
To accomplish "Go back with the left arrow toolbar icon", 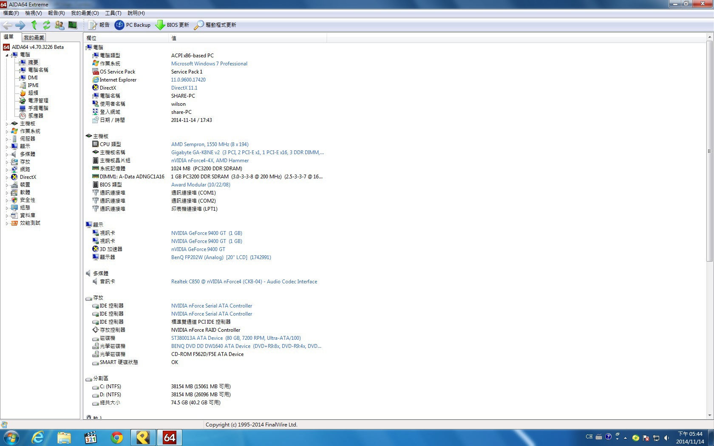I will (7, 25).
